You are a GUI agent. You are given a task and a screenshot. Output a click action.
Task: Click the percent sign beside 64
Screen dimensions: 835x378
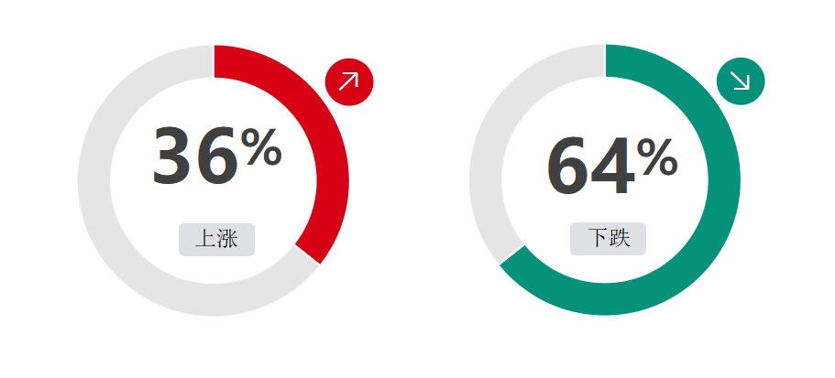coord(657,157)
